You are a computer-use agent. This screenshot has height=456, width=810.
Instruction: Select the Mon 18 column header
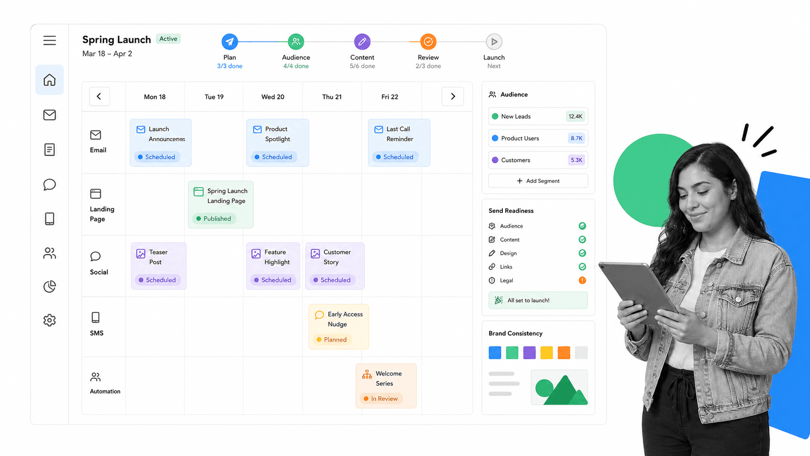point(155,97)
